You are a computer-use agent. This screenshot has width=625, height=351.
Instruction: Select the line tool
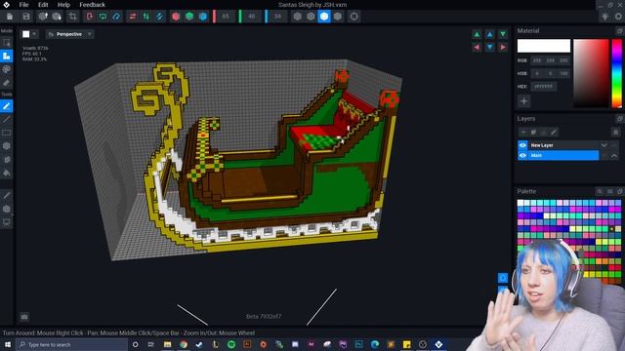tap(7, 119)
